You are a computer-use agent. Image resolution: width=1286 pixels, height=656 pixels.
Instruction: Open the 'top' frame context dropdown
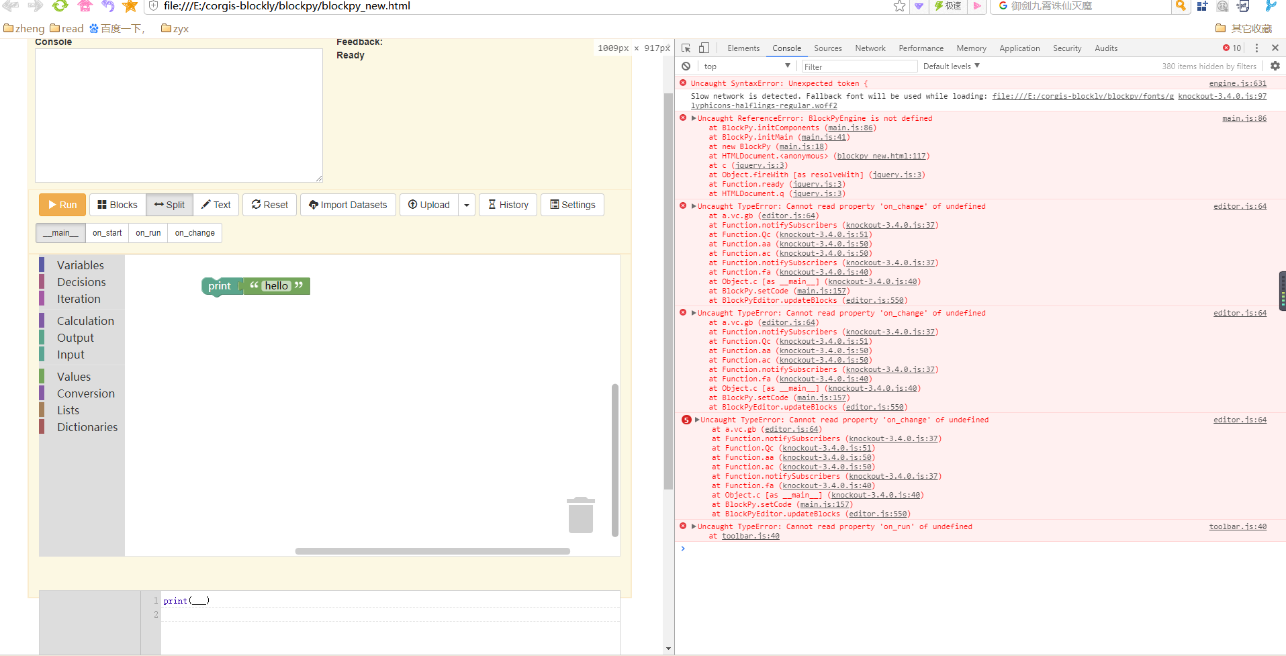pyautogui.click(x=747, y=66)
